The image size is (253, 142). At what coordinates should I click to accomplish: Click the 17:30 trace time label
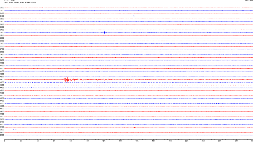[2, 104]
